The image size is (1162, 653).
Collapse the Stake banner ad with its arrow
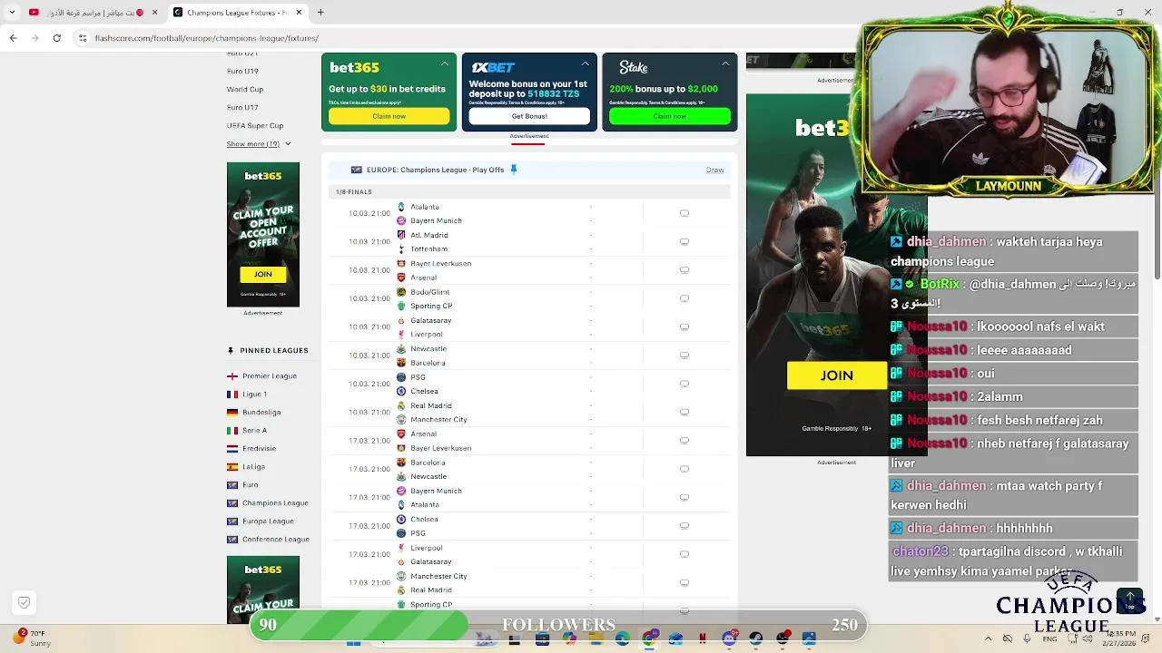pyautogui.click(x=725, y=63)
